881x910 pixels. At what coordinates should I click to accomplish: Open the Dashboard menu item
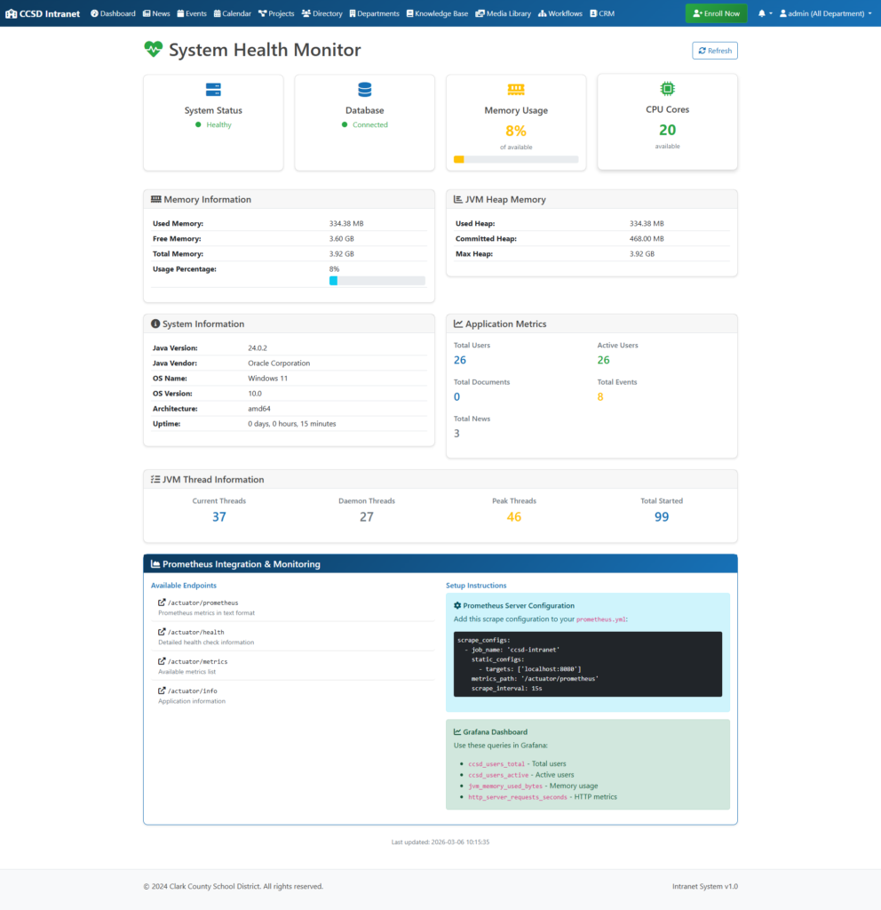pyautogui.click(x=113, y=14)
